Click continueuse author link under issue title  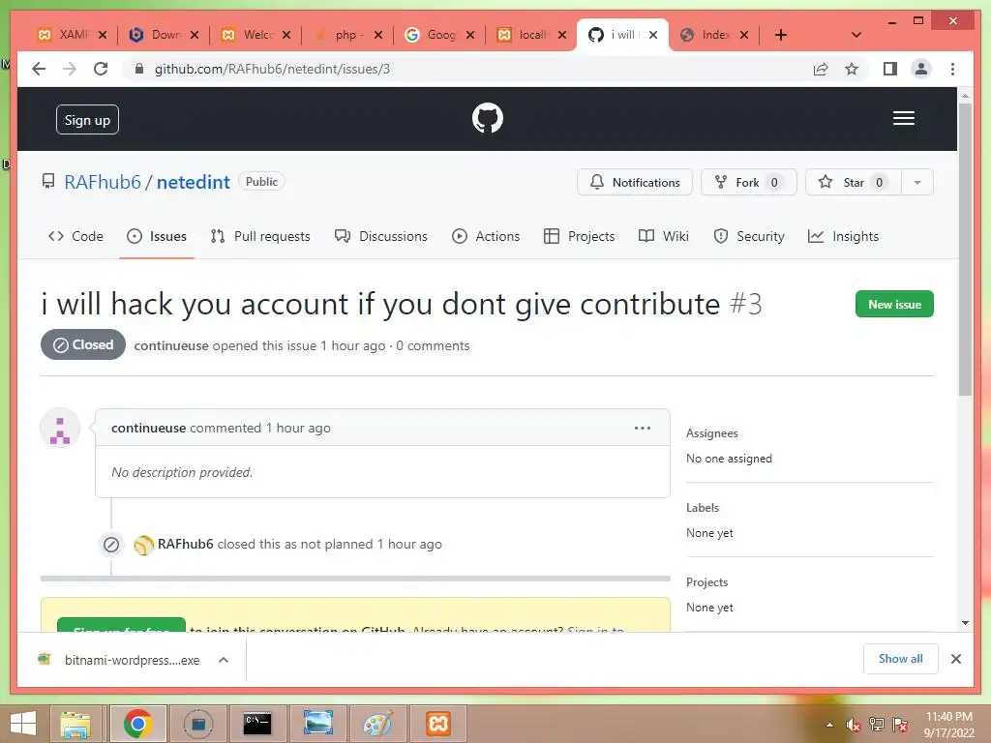pos(170,345)
